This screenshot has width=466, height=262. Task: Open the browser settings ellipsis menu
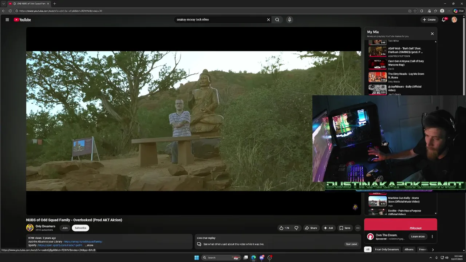click(x=449, y=11)
